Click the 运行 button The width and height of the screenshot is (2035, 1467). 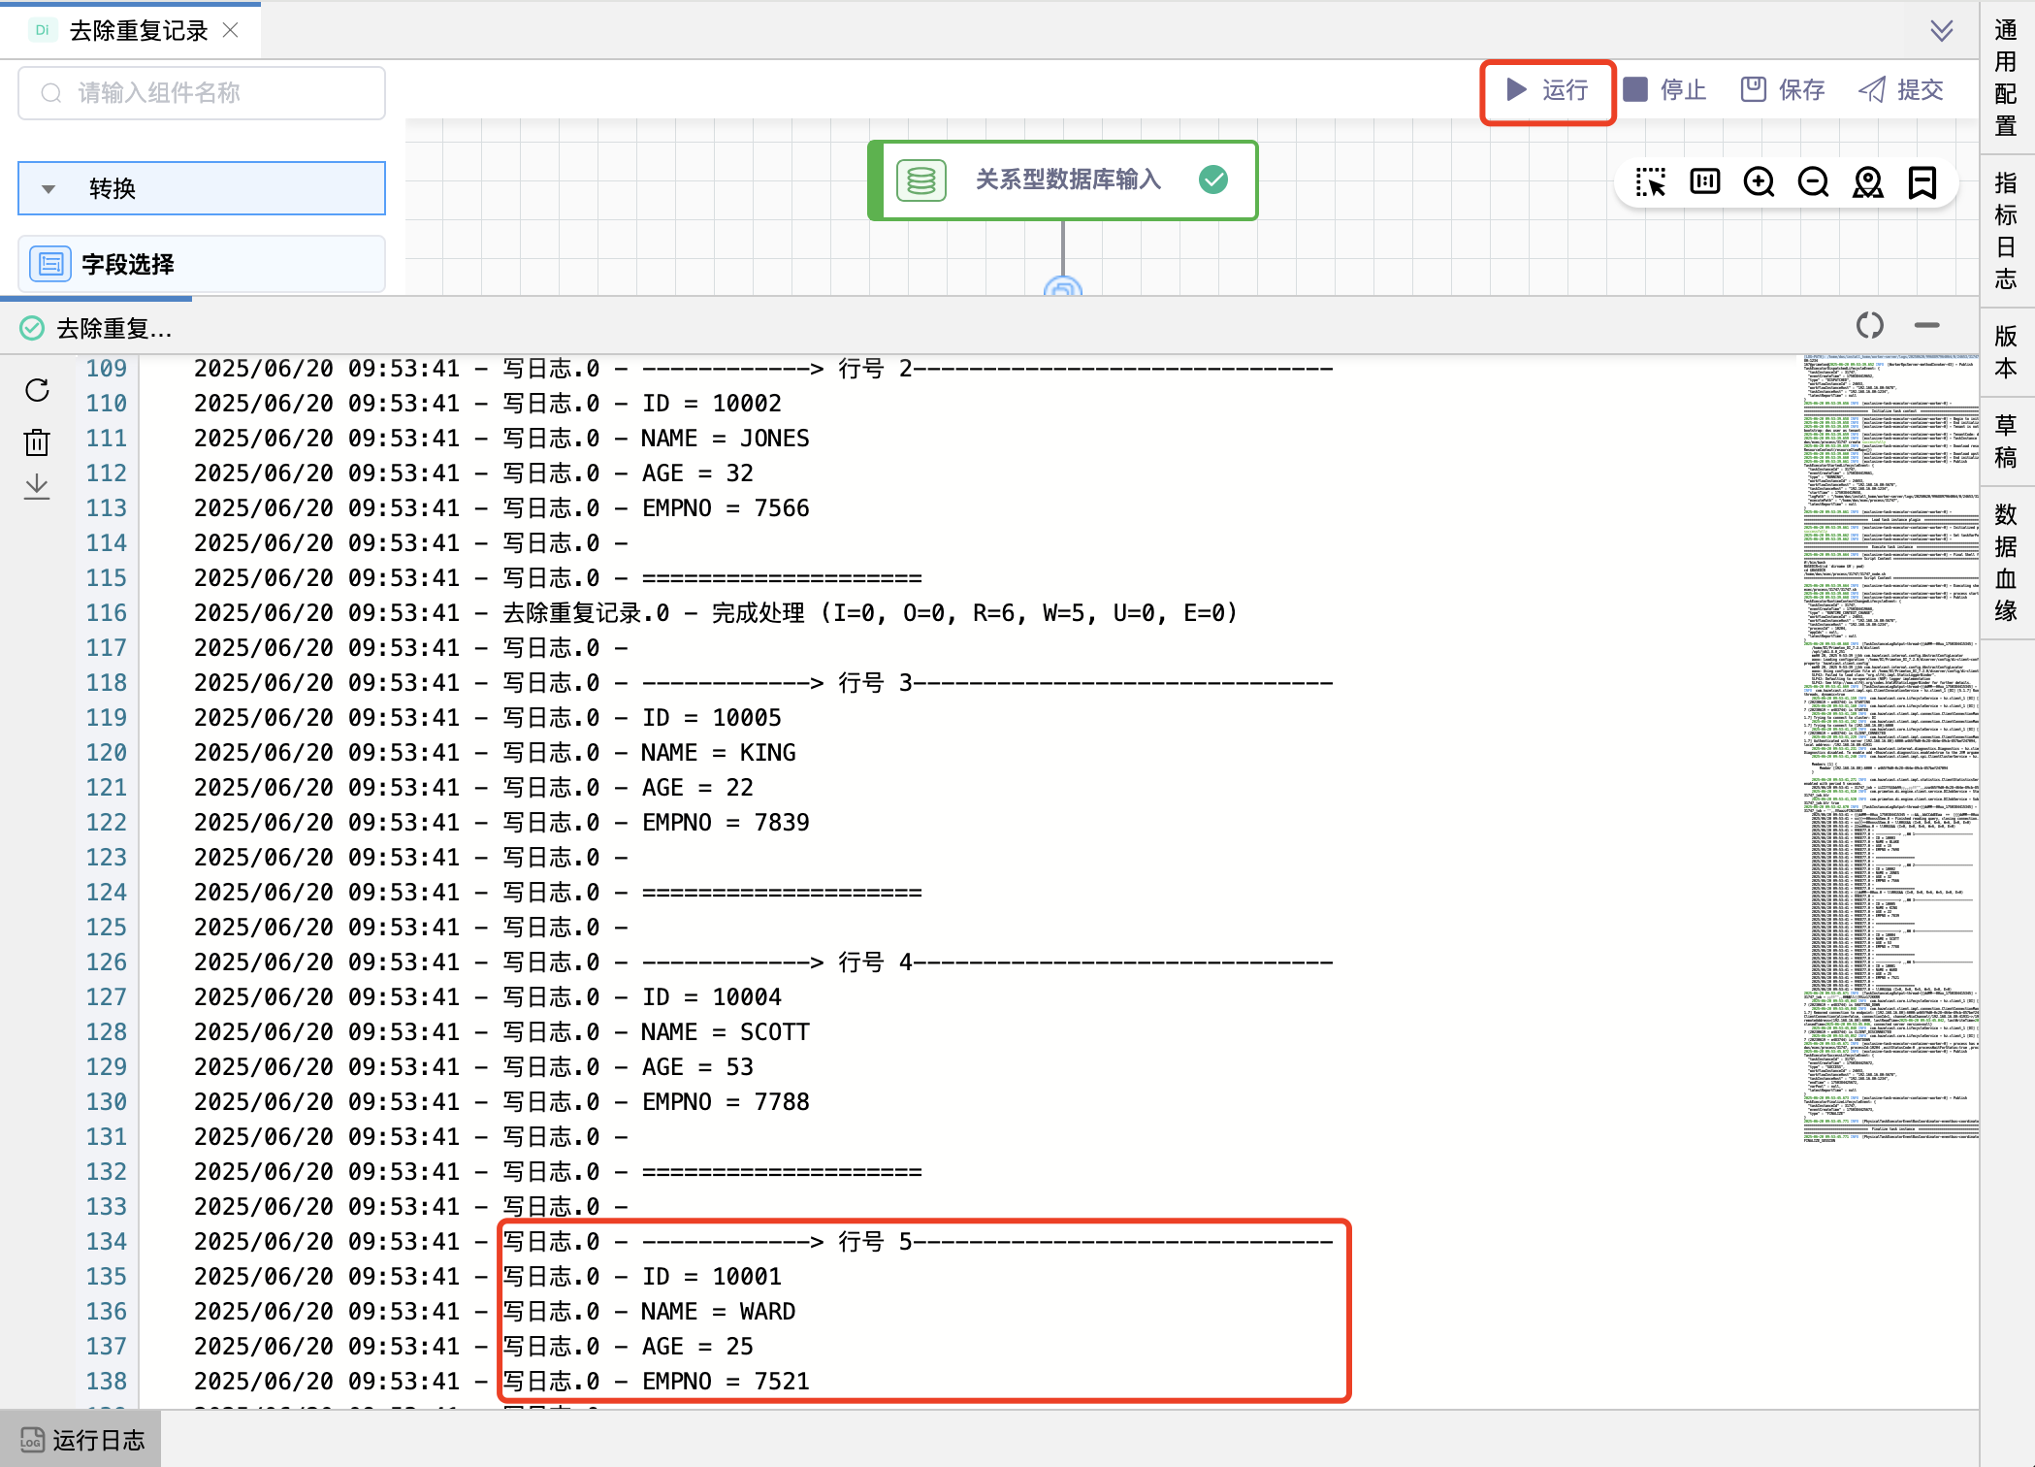1548,90
